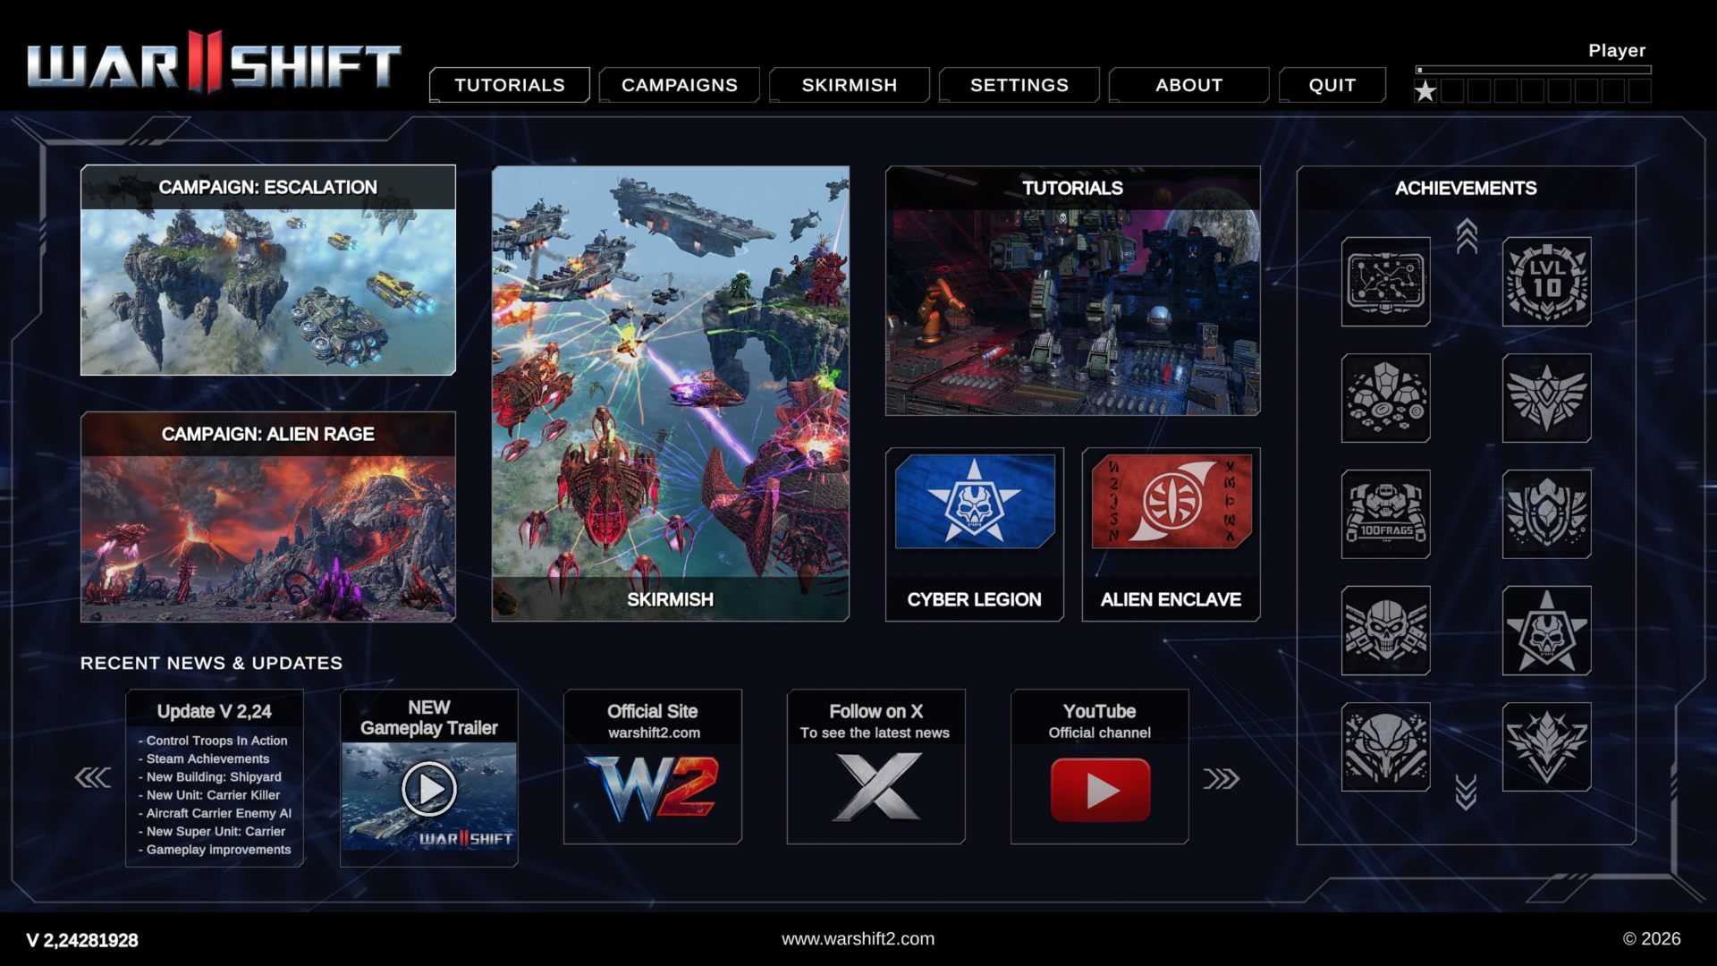Image resolution: width=1717 pixels, height=966 pixels.
Task: Click the Player name label
Action: (1617, 51)
